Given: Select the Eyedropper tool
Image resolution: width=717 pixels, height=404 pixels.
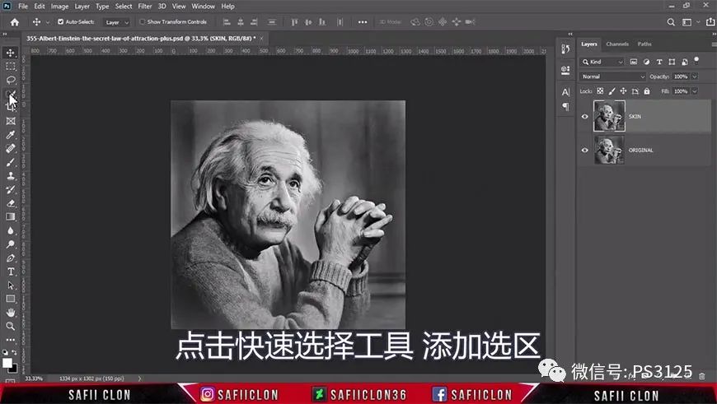Looking at the screenshot, I should [x=10, y=135].
